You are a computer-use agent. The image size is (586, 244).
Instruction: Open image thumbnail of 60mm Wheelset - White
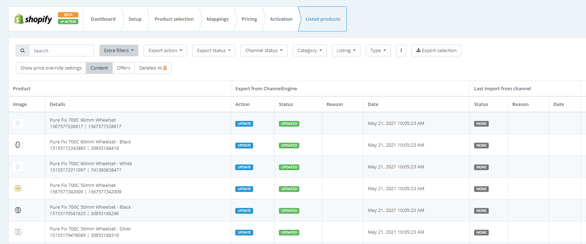point(18,167)
